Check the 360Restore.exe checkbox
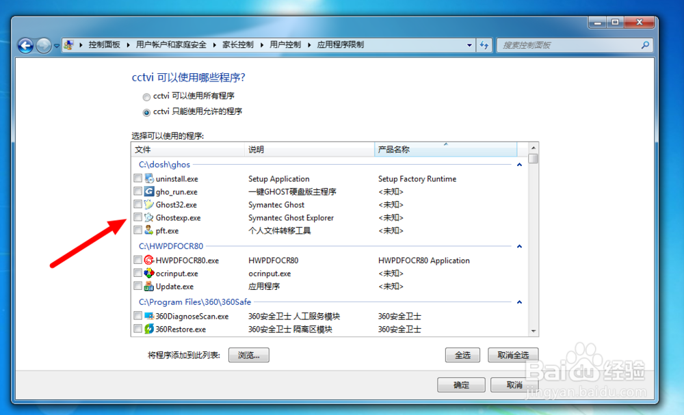 click(x=138, y=329)
